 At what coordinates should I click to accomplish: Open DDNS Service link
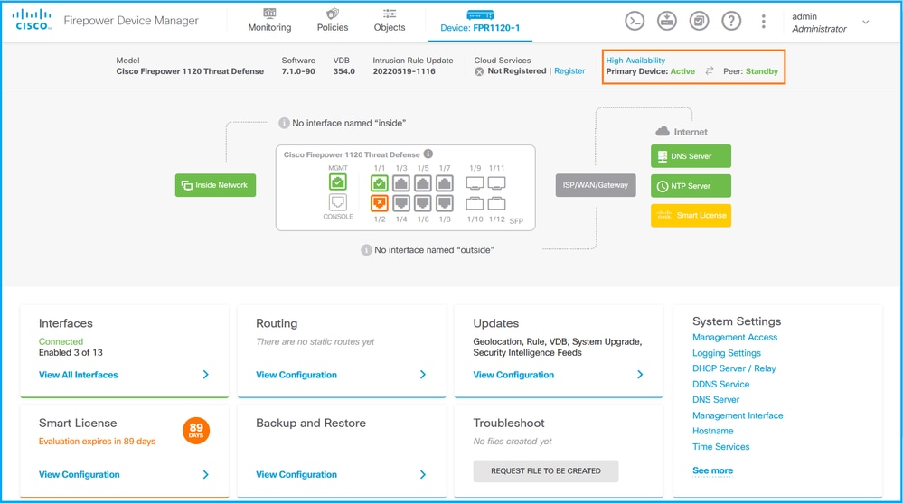point(721,384)
